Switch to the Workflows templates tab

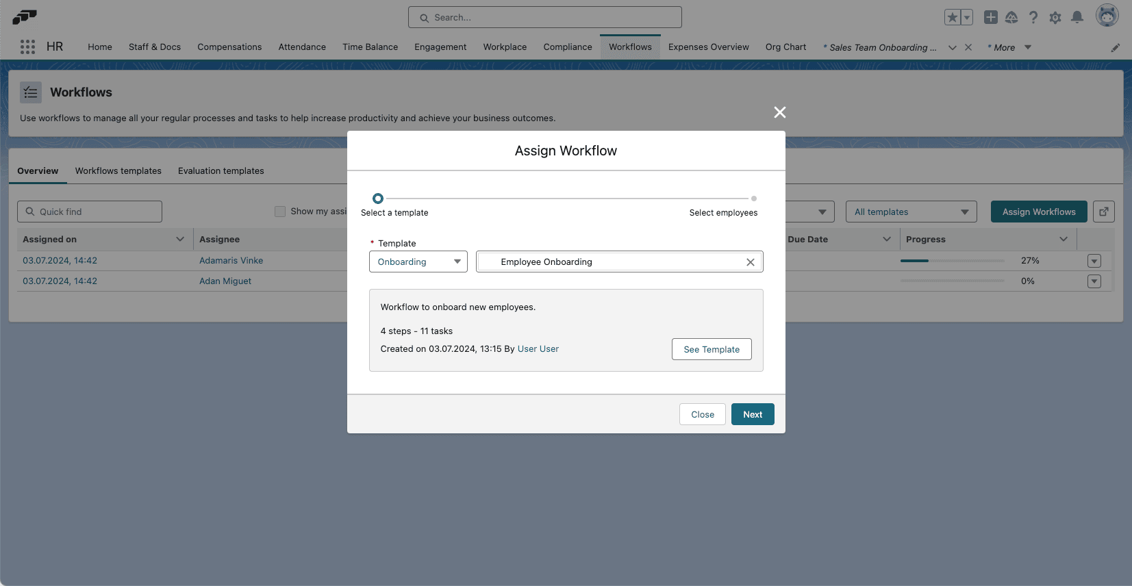coord(118,171)
